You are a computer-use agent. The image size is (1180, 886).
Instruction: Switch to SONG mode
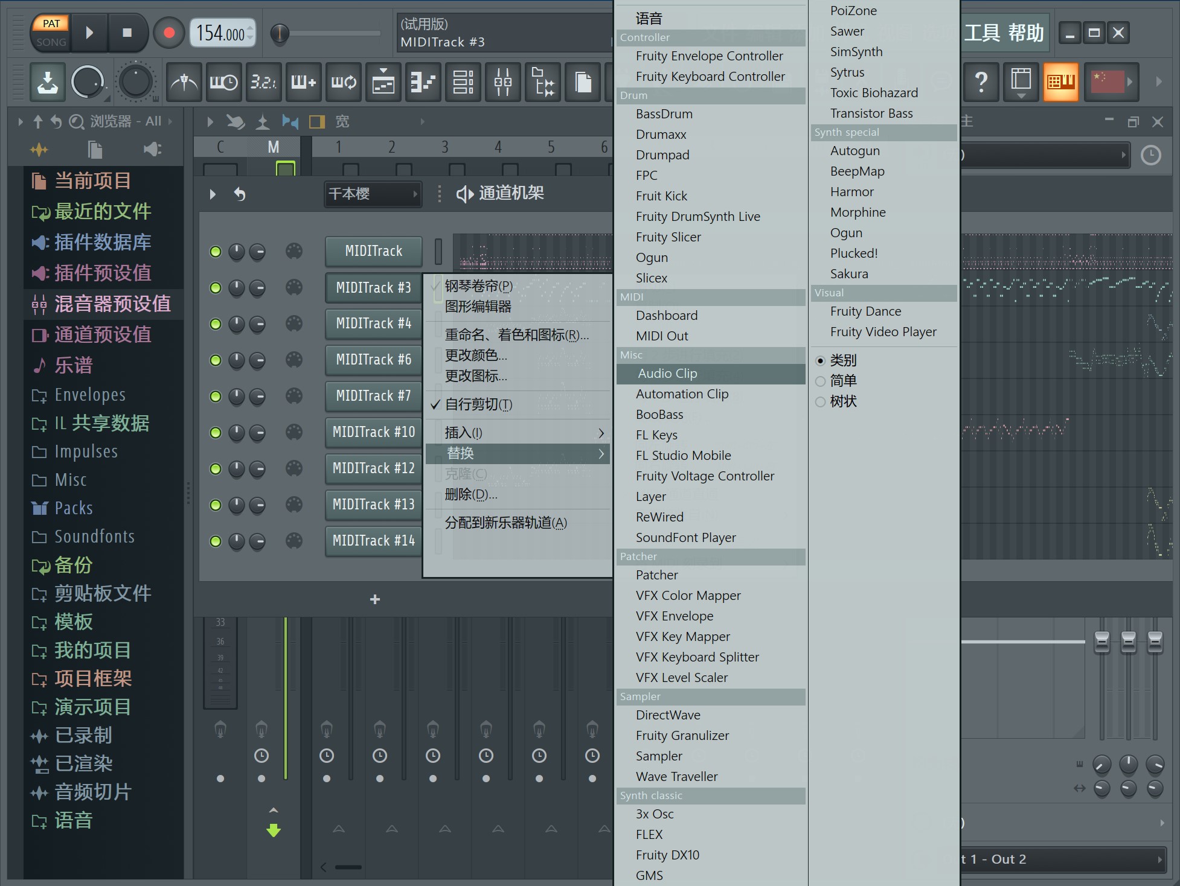51,42
